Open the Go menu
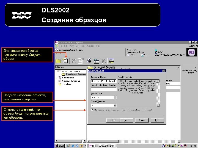The width and height of the screenshot is (198, 148). 77,46
